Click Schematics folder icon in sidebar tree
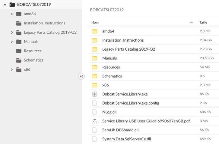Viewport: 219px width, 144px height. (x=19, y=60)
